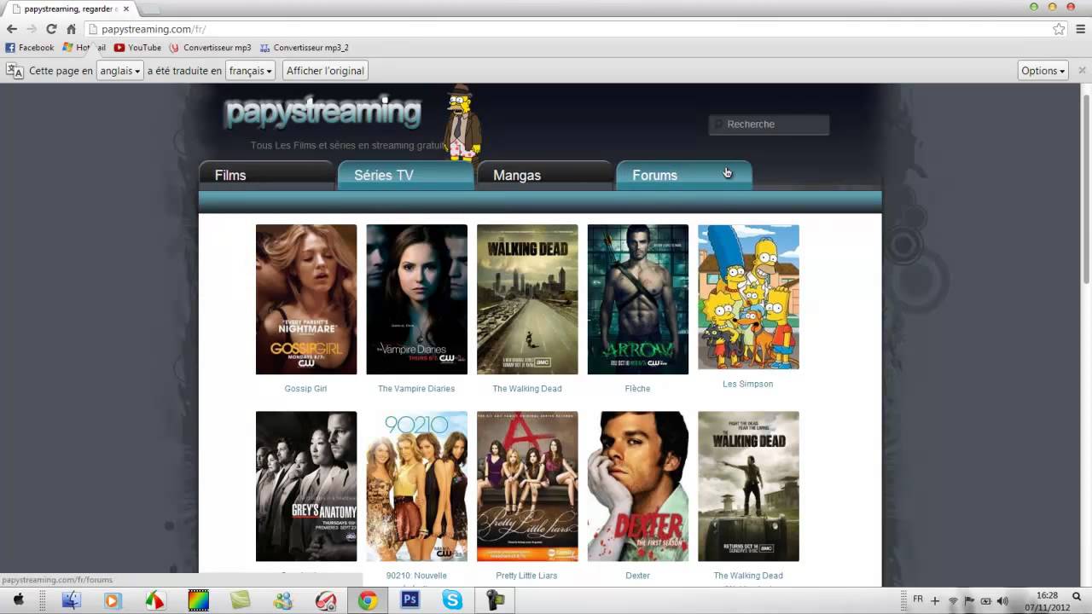Click the Wi-Fi network tray icon

point(953,600)
